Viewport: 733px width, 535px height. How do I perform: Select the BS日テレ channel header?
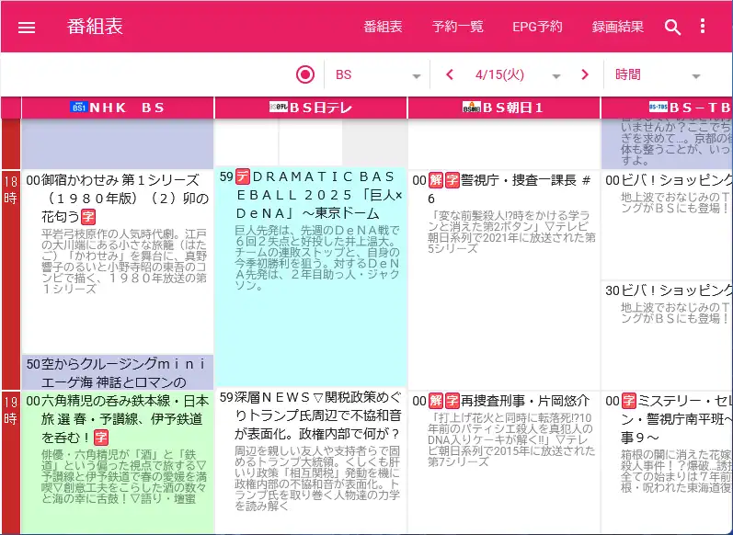[311, 108]
